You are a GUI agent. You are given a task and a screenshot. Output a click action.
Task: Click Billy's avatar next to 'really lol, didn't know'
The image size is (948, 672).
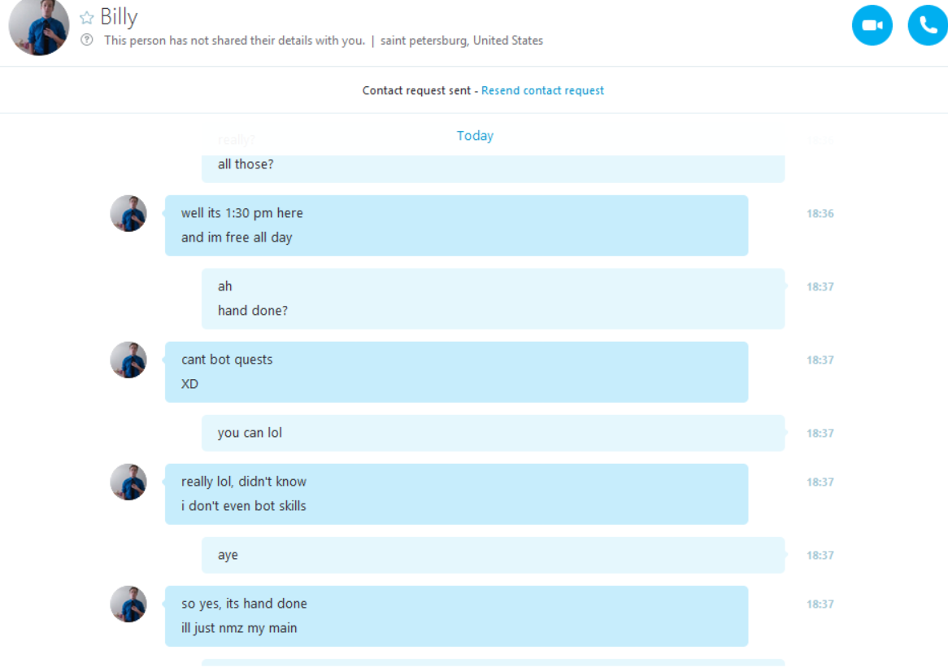pos(128,482)
